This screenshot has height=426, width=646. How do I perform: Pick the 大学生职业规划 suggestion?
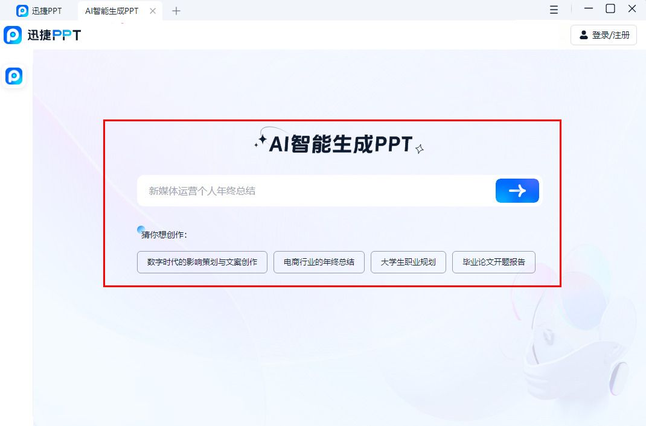[408, 262]
